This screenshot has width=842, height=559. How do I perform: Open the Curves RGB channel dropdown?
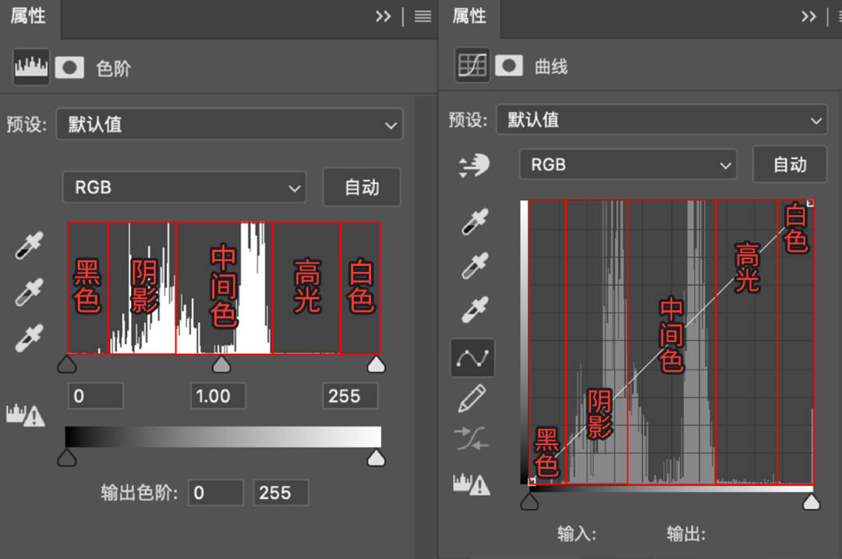click(x=628, y=165)
